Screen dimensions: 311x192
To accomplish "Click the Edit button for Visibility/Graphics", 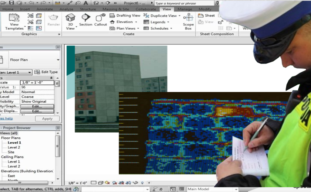I will pyautogui.click(x=37, y=106).
